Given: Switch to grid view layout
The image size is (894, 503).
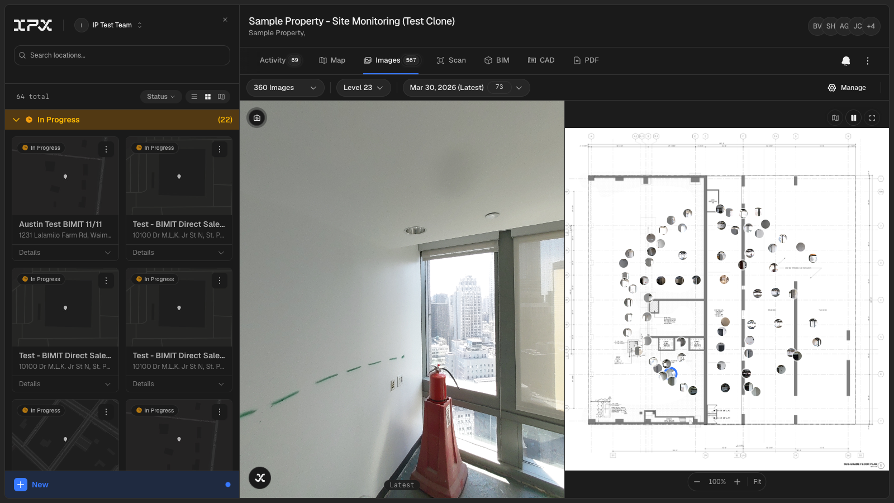Looking at the screenshot, I should coord(208,97).
